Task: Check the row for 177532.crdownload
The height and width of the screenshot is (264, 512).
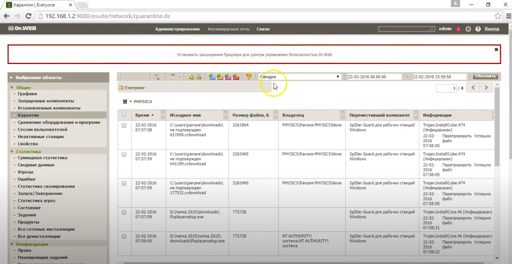Action: (x=124, y=183)
